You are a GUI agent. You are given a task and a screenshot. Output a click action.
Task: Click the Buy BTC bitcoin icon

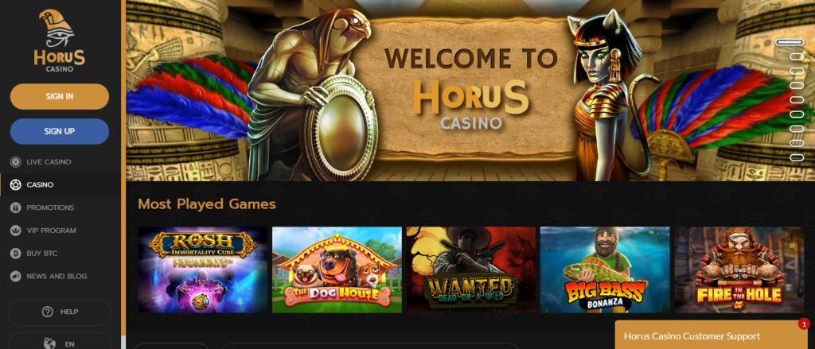point(16,254)
